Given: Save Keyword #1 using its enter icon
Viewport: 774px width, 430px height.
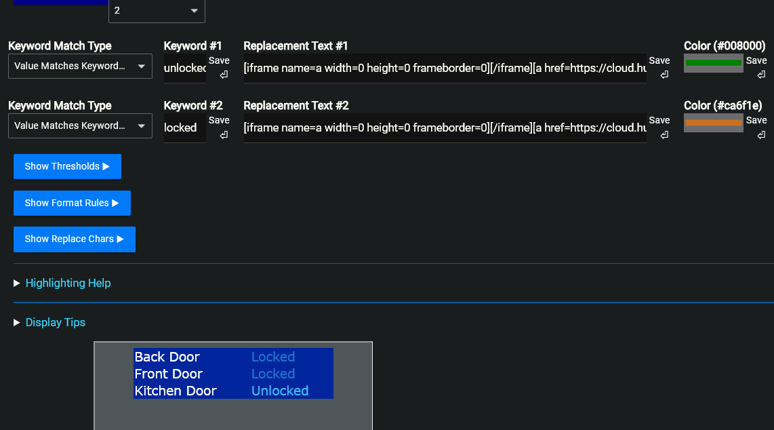Looking at the screenshot, I should coord(223,75).
